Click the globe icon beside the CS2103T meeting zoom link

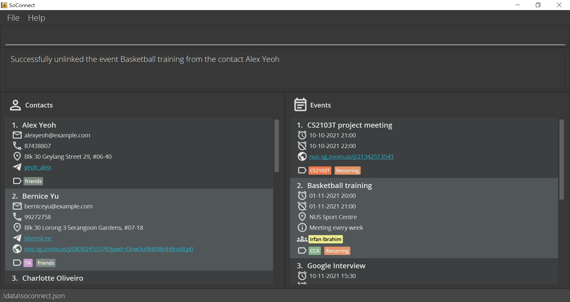coord(302,156)
